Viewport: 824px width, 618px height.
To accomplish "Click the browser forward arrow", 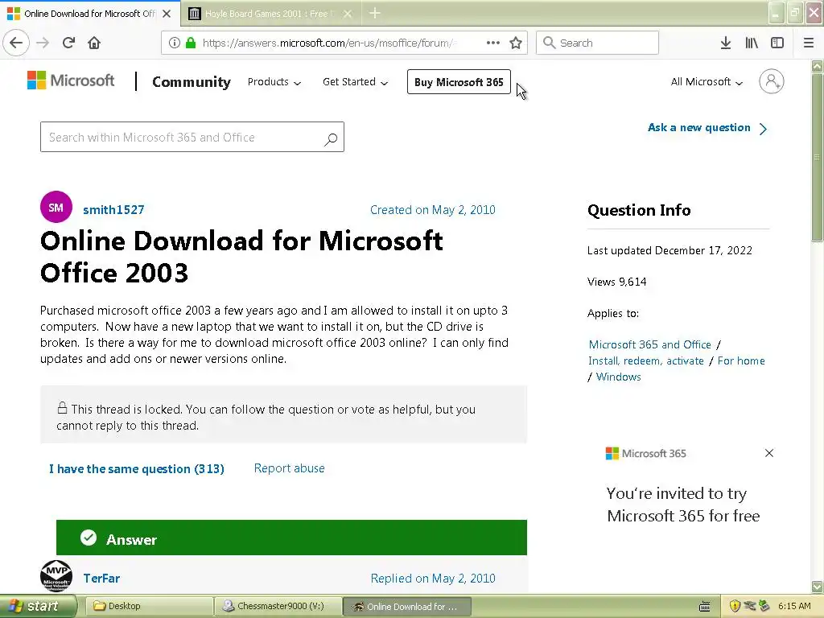I will pyautogui.click(x=43, y=43).
